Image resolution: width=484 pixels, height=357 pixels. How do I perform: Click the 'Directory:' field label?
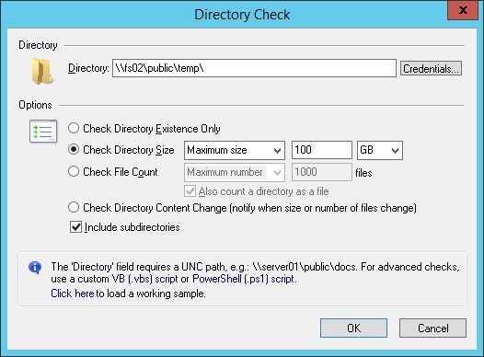88,68
